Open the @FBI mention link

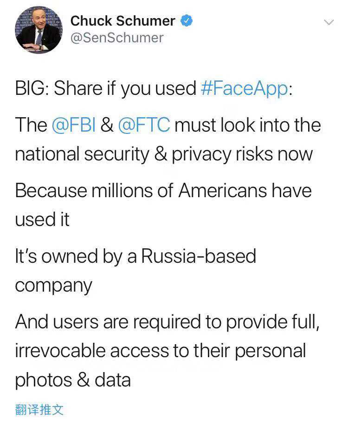point(73,125)
